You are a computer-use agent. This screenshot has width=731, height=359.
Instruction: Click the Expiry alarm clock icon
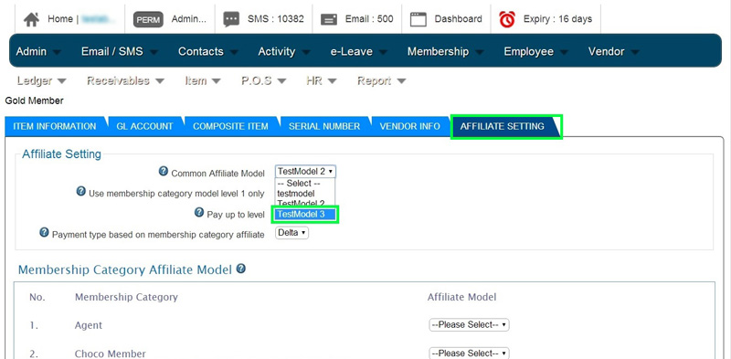[x=507, y=19]
